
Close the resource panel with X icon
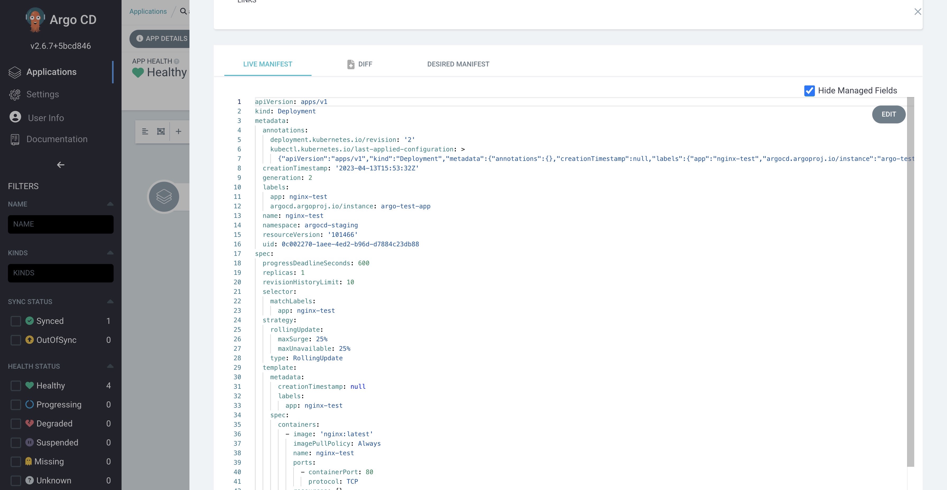point(918,12)
